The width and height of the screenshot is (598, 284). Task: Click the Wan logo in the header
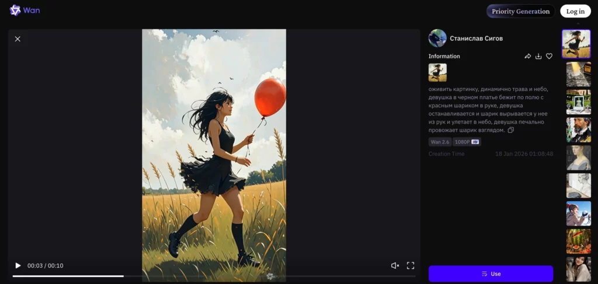25,10
